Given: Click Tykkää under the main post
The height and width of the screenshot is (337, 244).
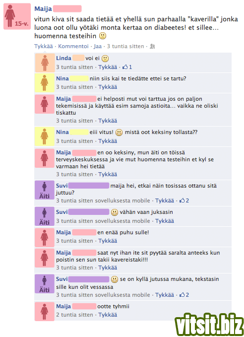Looking at the screenshot, I should [44, 46].
